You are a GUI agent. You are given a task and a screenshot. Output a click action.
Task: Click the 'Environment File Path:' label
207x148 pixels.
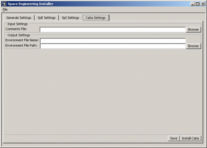(x=21, y=45)
